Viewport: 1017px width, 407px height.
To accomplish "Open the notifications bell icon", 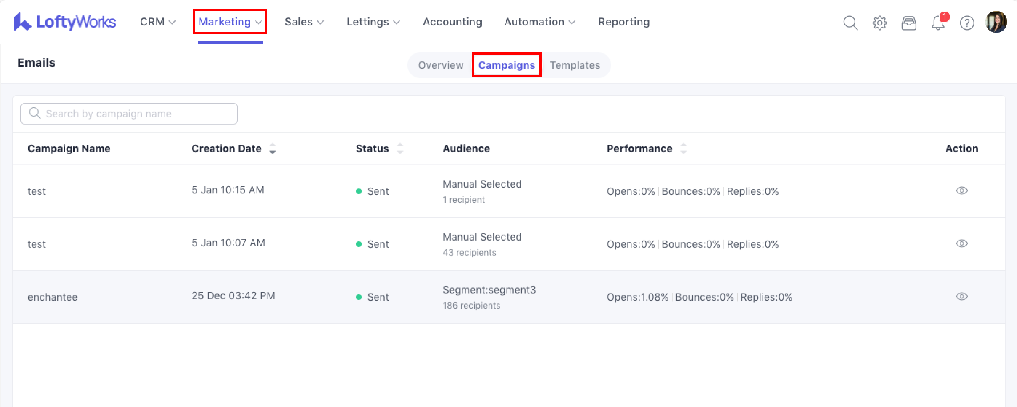I will [938, 23].
